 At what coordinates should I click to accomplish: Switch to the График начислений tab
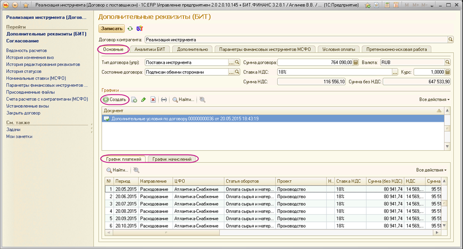pyautogui.click(x=172, y=159)
